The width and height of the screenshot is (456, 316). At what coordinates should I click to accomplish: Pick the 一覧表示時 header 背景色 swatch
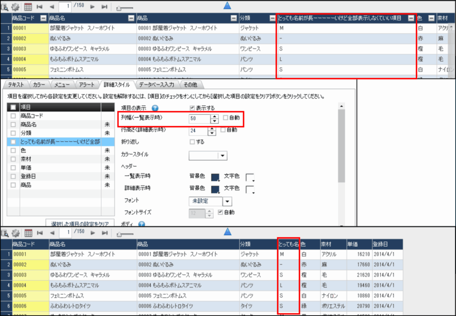point(215,177)
